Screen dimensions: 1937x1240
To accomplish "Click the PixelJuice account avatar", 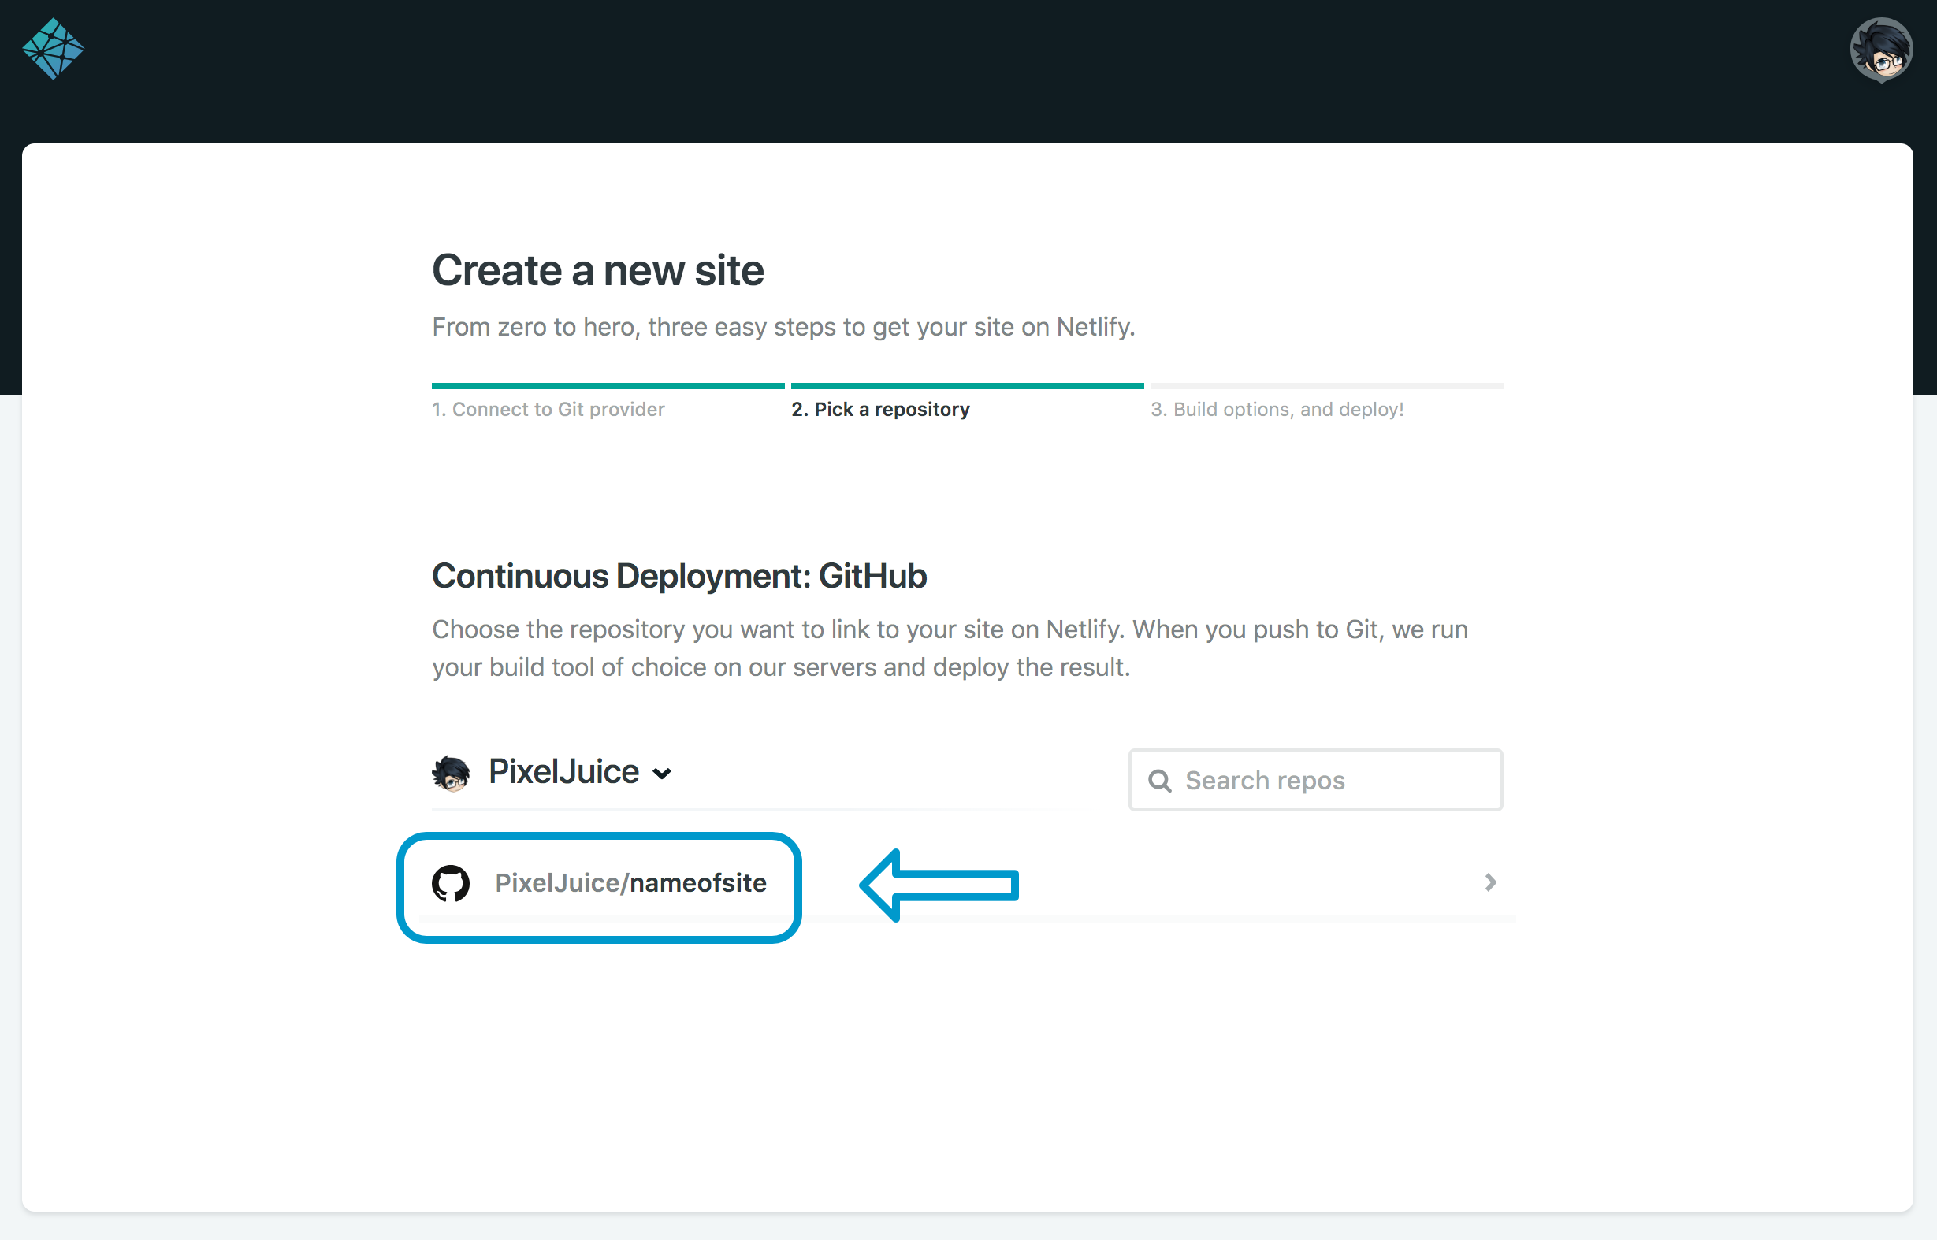I will (x=451, y=773).
